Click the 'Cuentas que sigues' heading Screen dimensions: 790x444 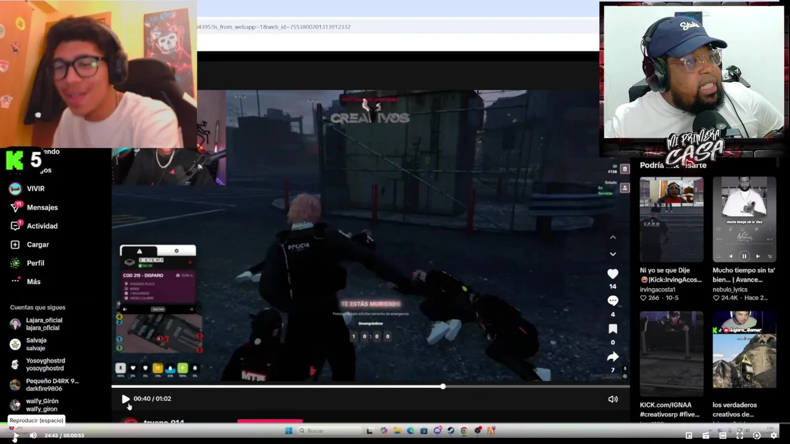(38, 307)
